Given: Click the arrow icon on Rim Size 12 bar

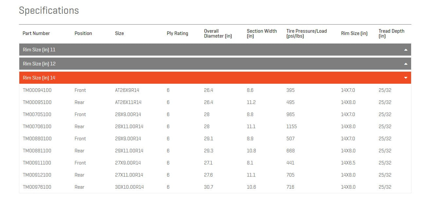Looking at the screenshot, I should [406, 64].
